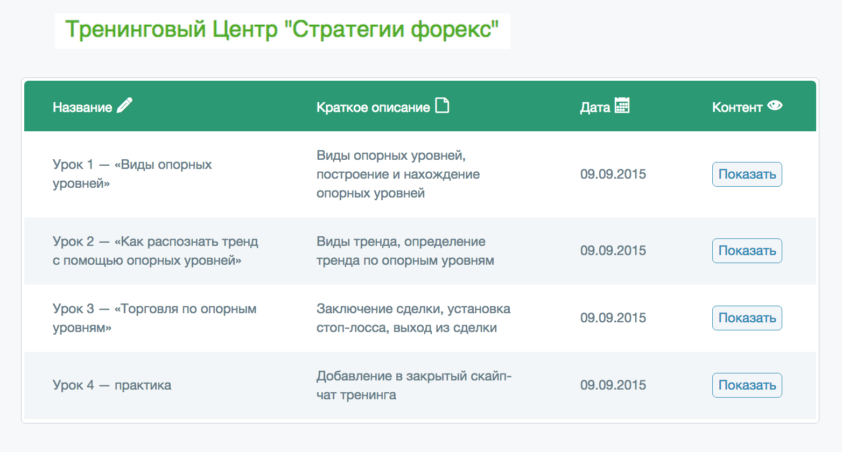The width and height of the screenshot is (842, 452).
Task: Click the calendar icon beside Дата
Action: [x=622, y=105]
